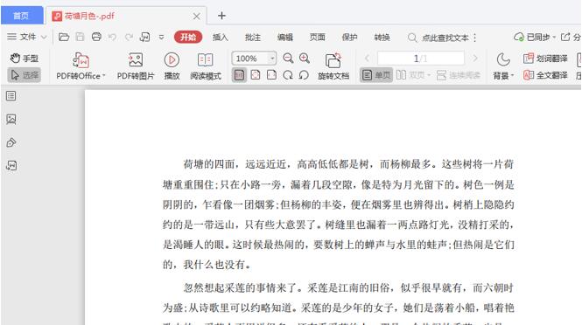Switch to the 保护 tab
The image size is (582, 325).
pos(350,37)
